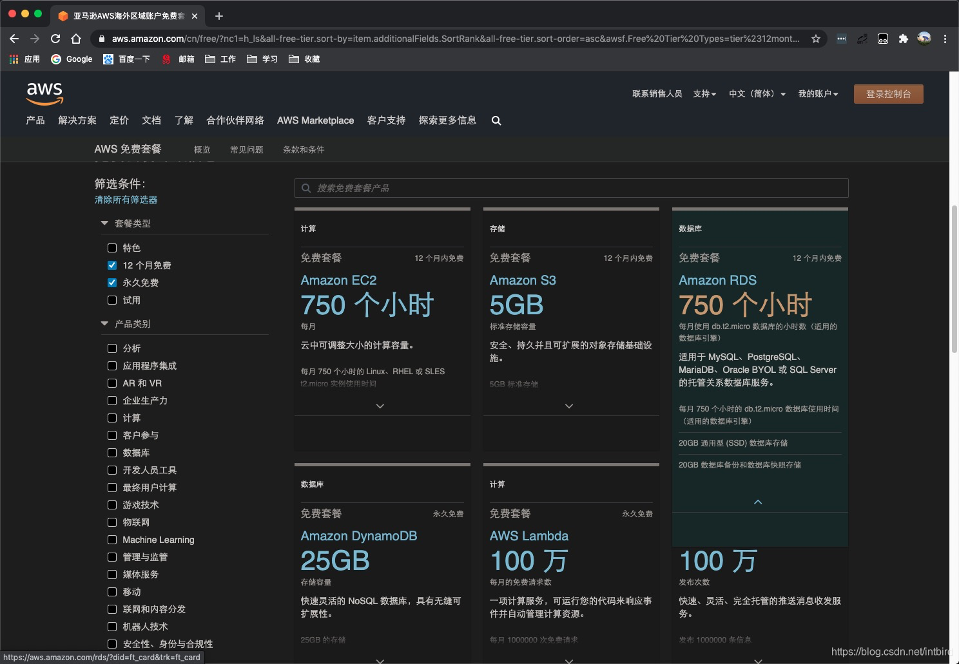Screen dimensions: 959x664
Task: Click the 联系销售人员 link
Action: 657,94
